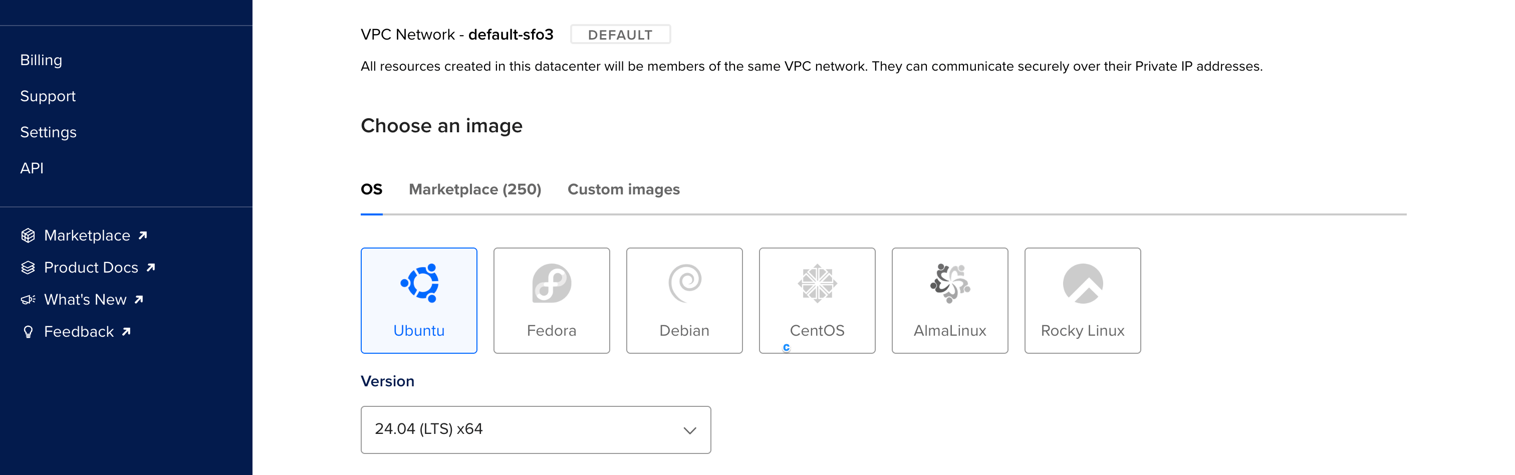Select the Fedora OS image
This screenshot has height=475, width=1515.
[x=551, y=300]
